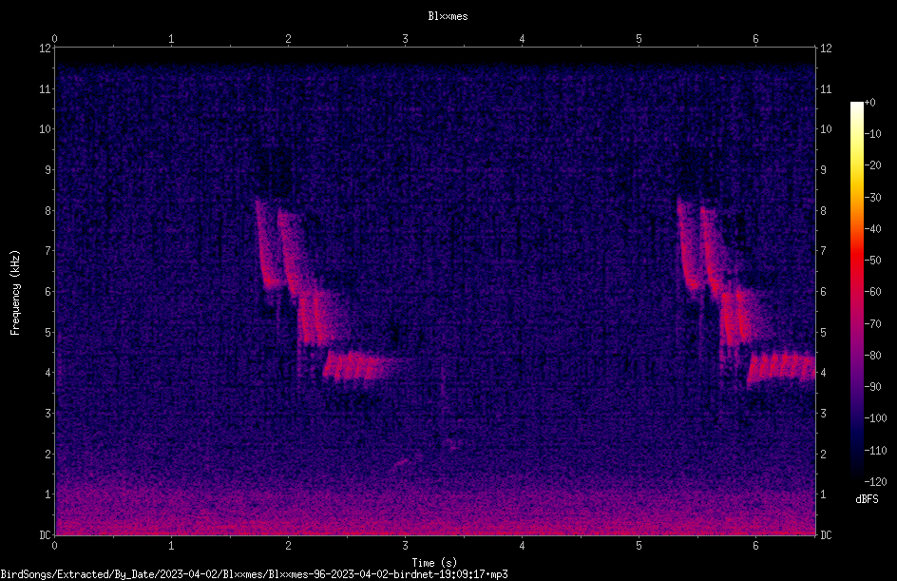Click the 6 second mark on top axis
Screen dimensions: 897x581
tap(755, 39)
